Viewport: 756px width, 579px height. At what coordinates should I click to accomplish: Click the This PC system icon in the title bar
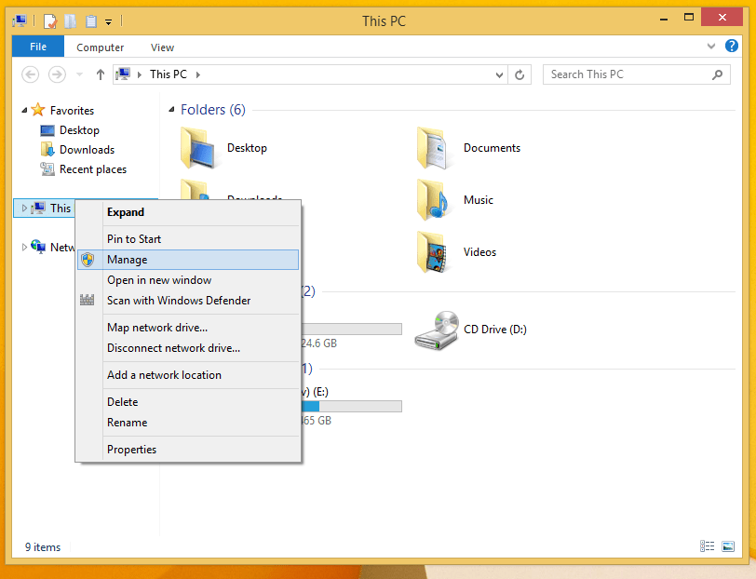(20, 20)
